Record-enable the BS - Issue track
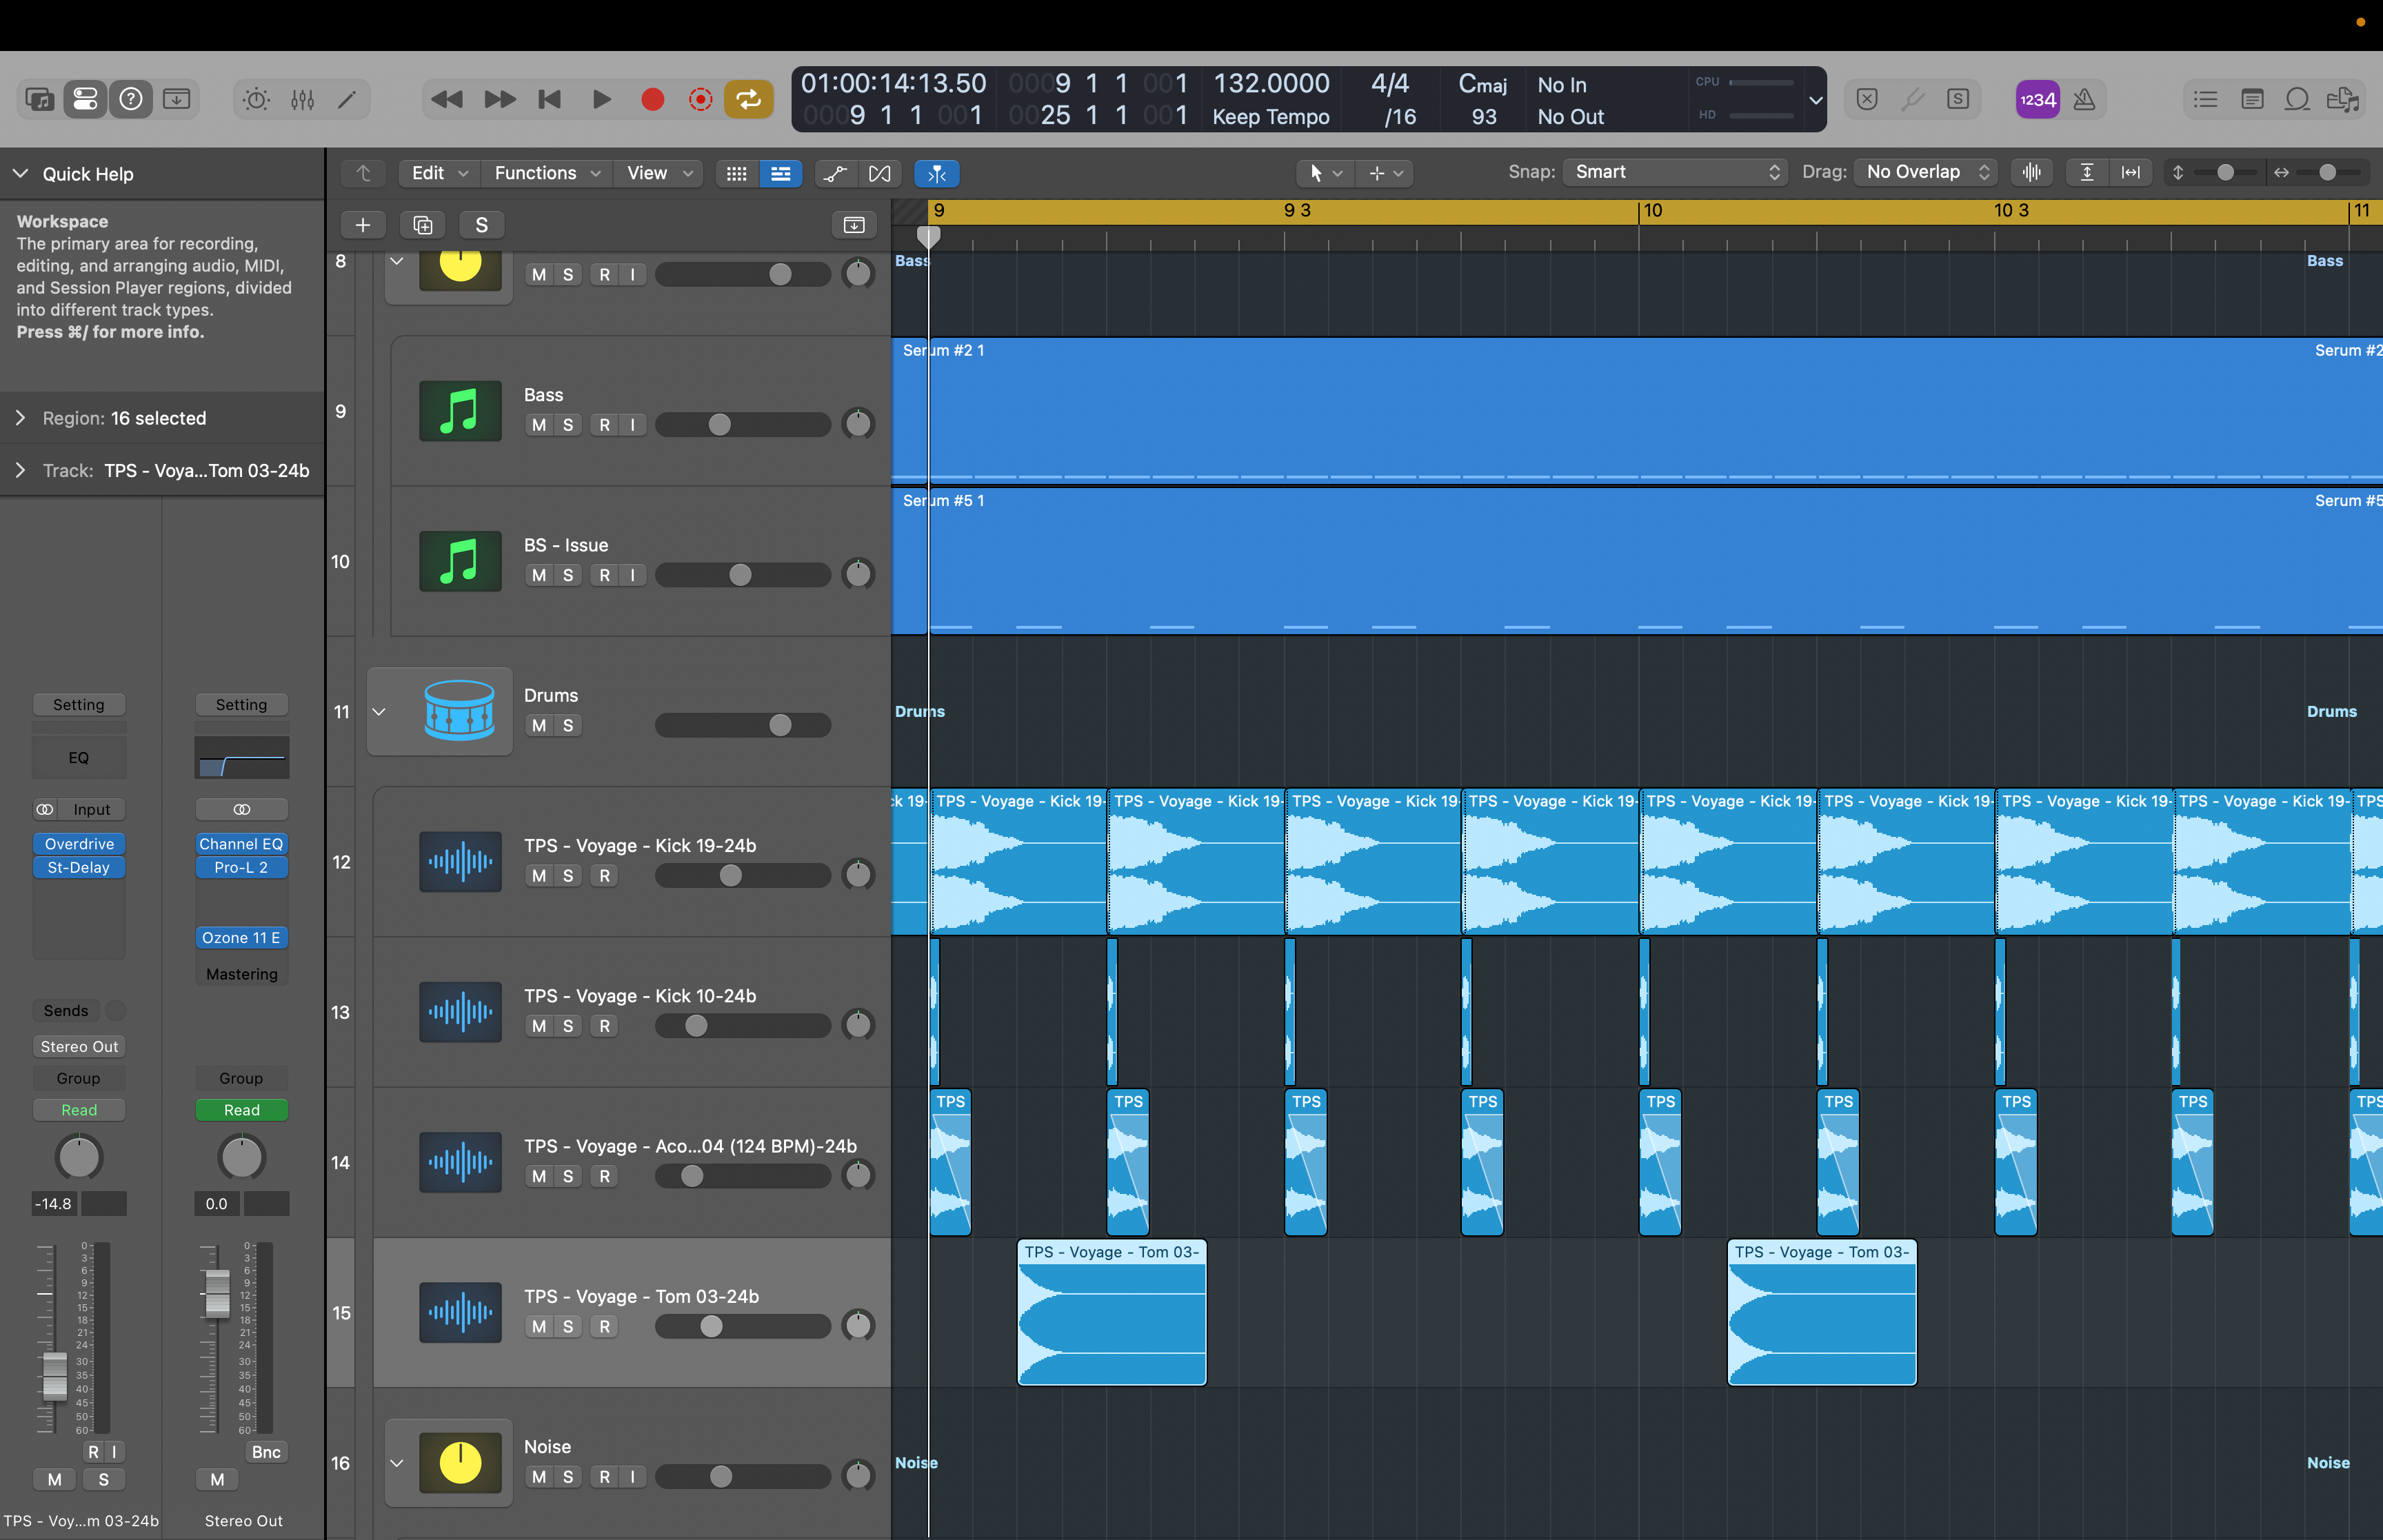This screenshot has height=1540, width=2383. (604, 575)
